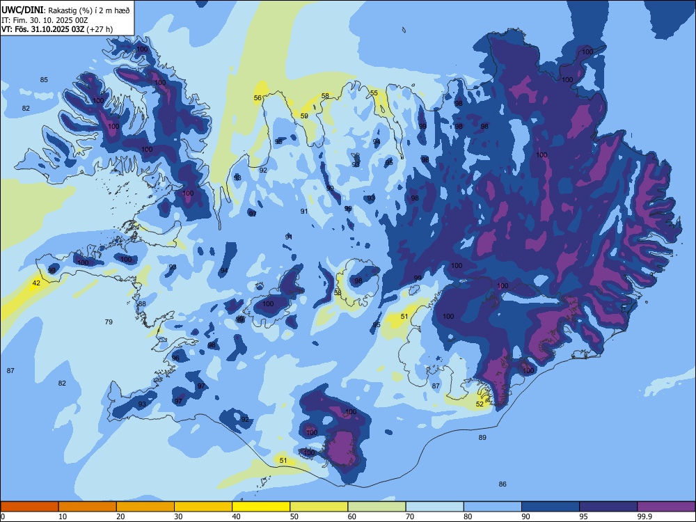Click the amber 30–40 legend swatch
Image resolution: width=696 pixels, height=522 pixels.
203,507
